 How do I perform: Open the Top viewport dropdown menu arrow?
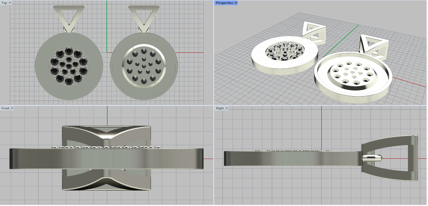pyautogui.click(x=10, y=3)
